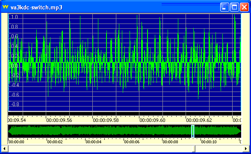The image size is (251, 154).
Task: Click the 00:00:09.60 timeline label
Action: pyautogui.click(x=152, y=120)
